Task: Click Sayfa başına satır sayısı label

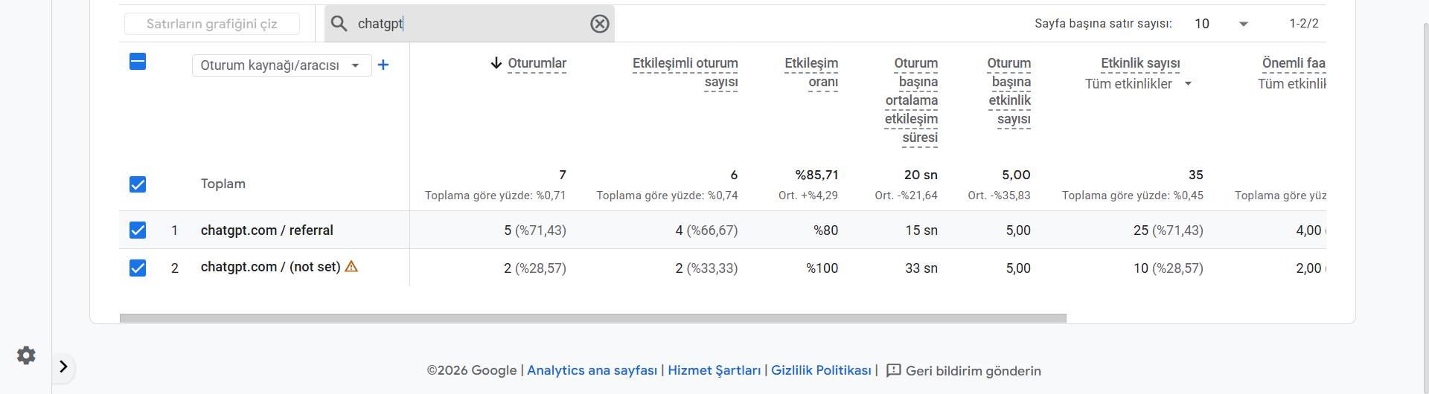Action: [x=1103, y=24]
